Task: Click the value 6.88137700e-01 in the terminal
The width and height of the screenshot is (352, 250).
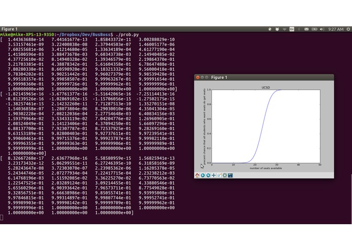Action: (26, 129)
